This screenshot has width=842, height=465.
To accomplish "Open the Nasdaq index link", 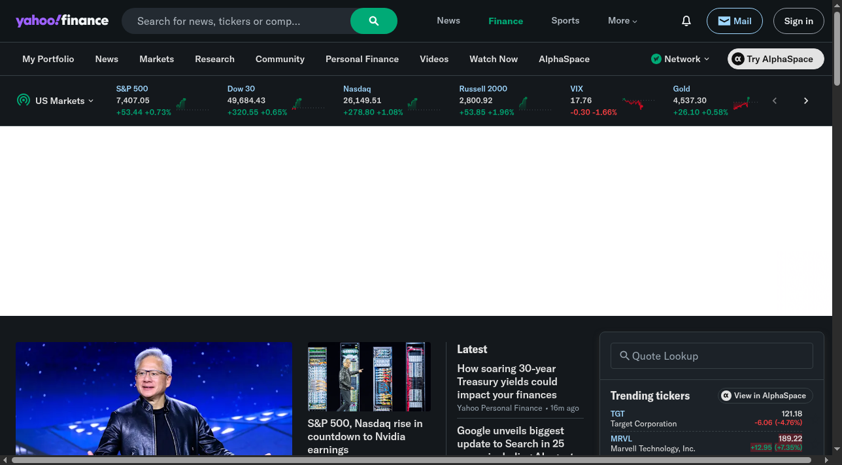I will pyautogui.click(x=357, y=89).
